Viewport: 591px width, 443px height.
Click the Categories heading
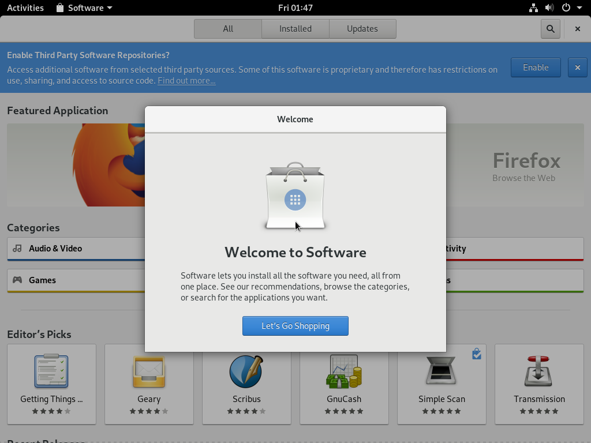33,228
